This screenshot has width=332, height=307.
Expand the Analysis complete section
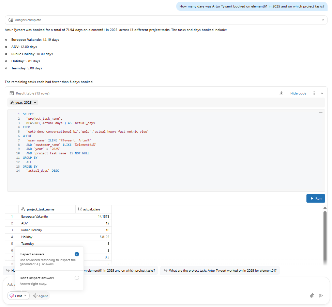(322, 20)
